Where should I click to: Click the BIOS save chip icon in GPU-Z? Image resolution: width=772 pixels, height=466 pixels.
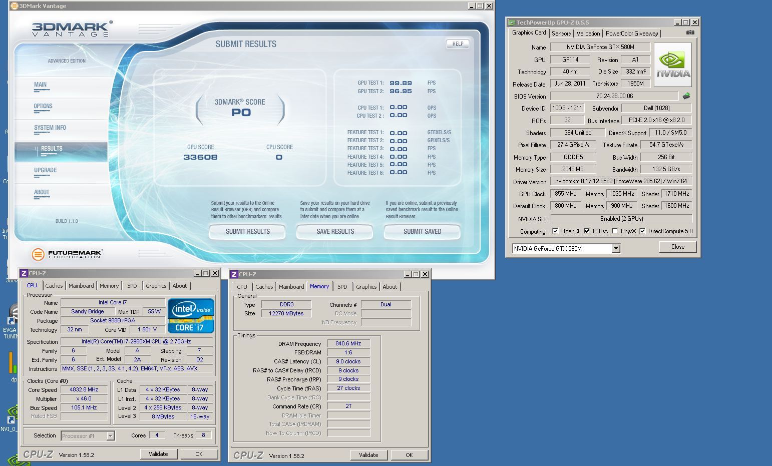click(686, 96)
